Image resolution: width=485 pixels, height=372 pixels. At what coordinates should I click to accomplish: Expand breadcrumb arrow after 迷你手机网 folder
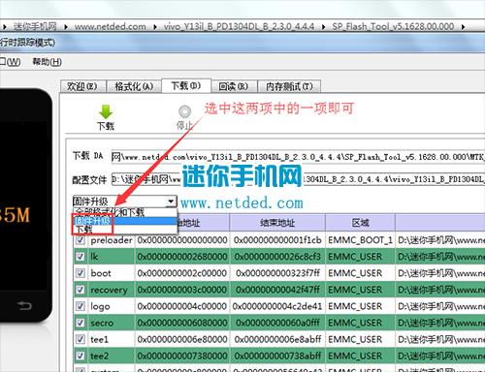tap(66, 27)
